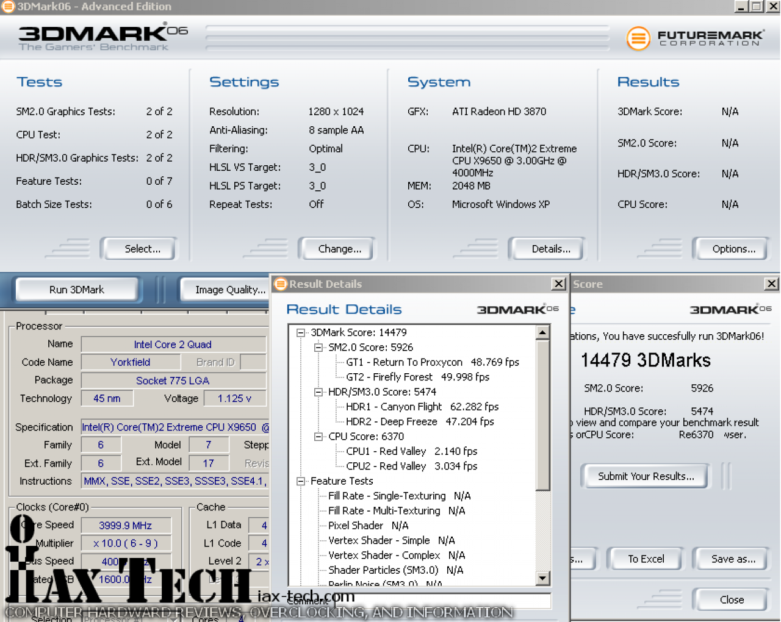Click the 14479 3DMarks score text
Image resolution: width=781 pixels, height=622 pixels.
point(646,360)
